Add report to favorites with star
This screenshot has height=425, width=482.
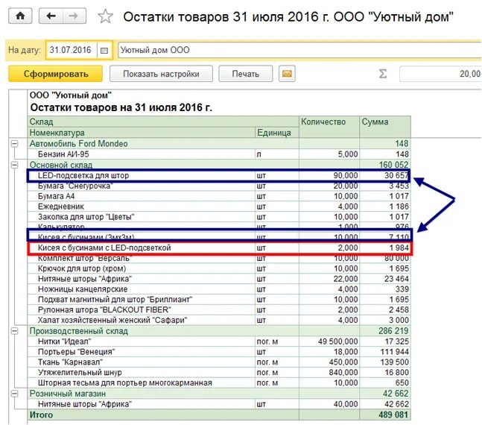[x=105, y=16]
